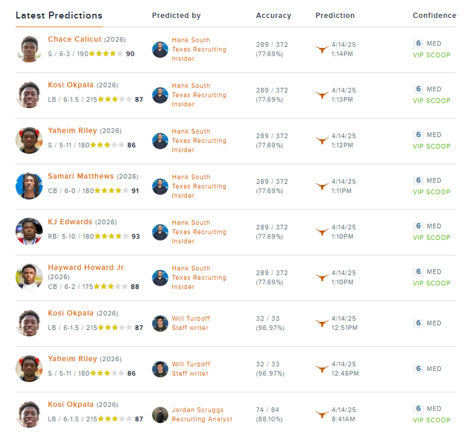Click Hank South avatar in KJ Edwards row
Viewport: 464px width, 434px height.
click(160, 232)
